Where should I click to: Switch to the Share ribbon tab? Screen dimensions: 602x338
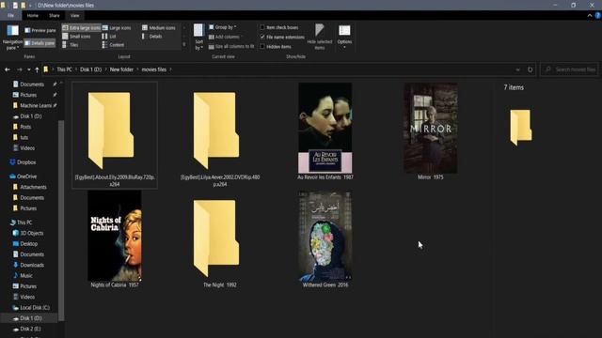tap(55, 16)
